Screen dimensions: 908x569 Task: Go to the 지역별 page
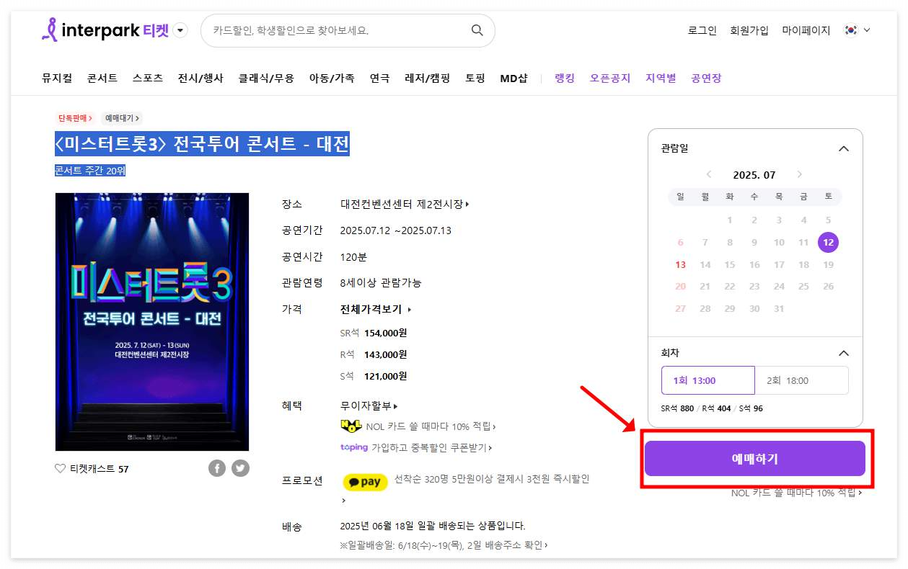tap(661, 78)
